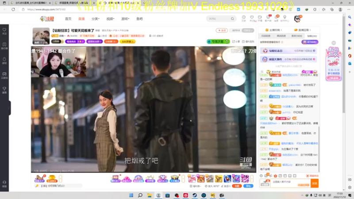
Task: Open the 鱼吧 fish bar tab
Action: point(139,19)
